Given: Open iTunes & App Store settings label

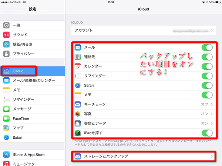Looking at the screenshot, I should [28, 155].
